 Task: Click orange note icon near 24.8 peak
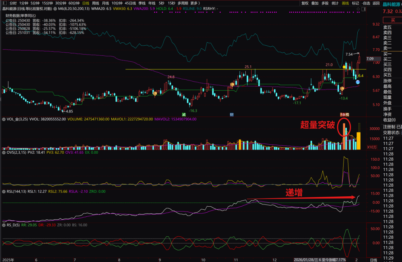[155, 93]
